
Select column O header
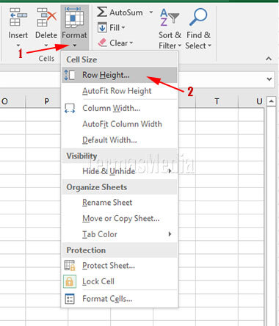[x=12, y=101]
